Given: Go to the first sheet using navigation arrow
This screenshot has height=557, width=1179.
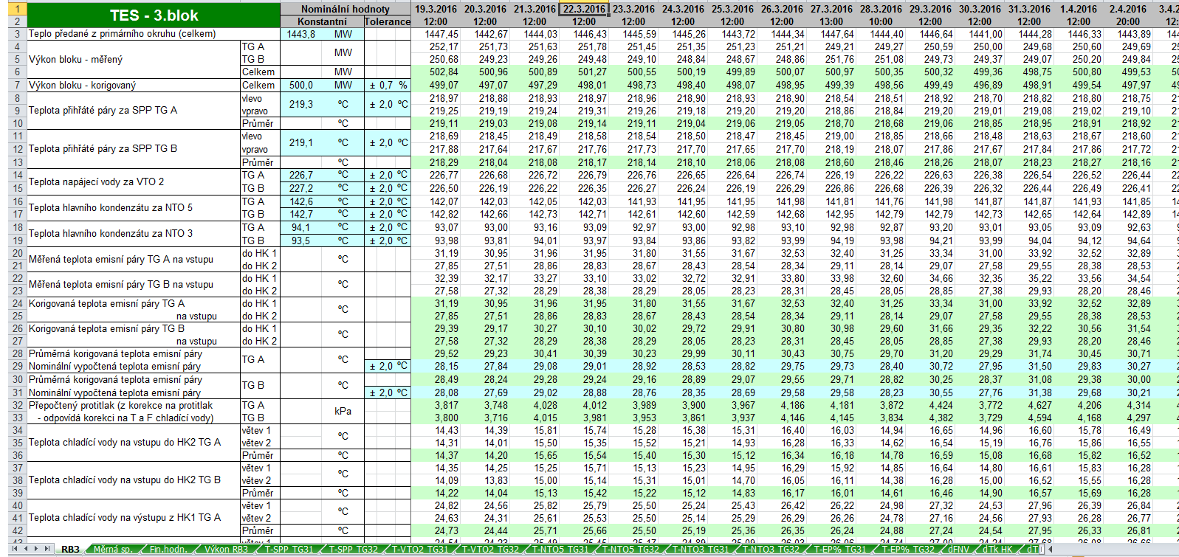Looking at the screenshot, I should (15, 548).
